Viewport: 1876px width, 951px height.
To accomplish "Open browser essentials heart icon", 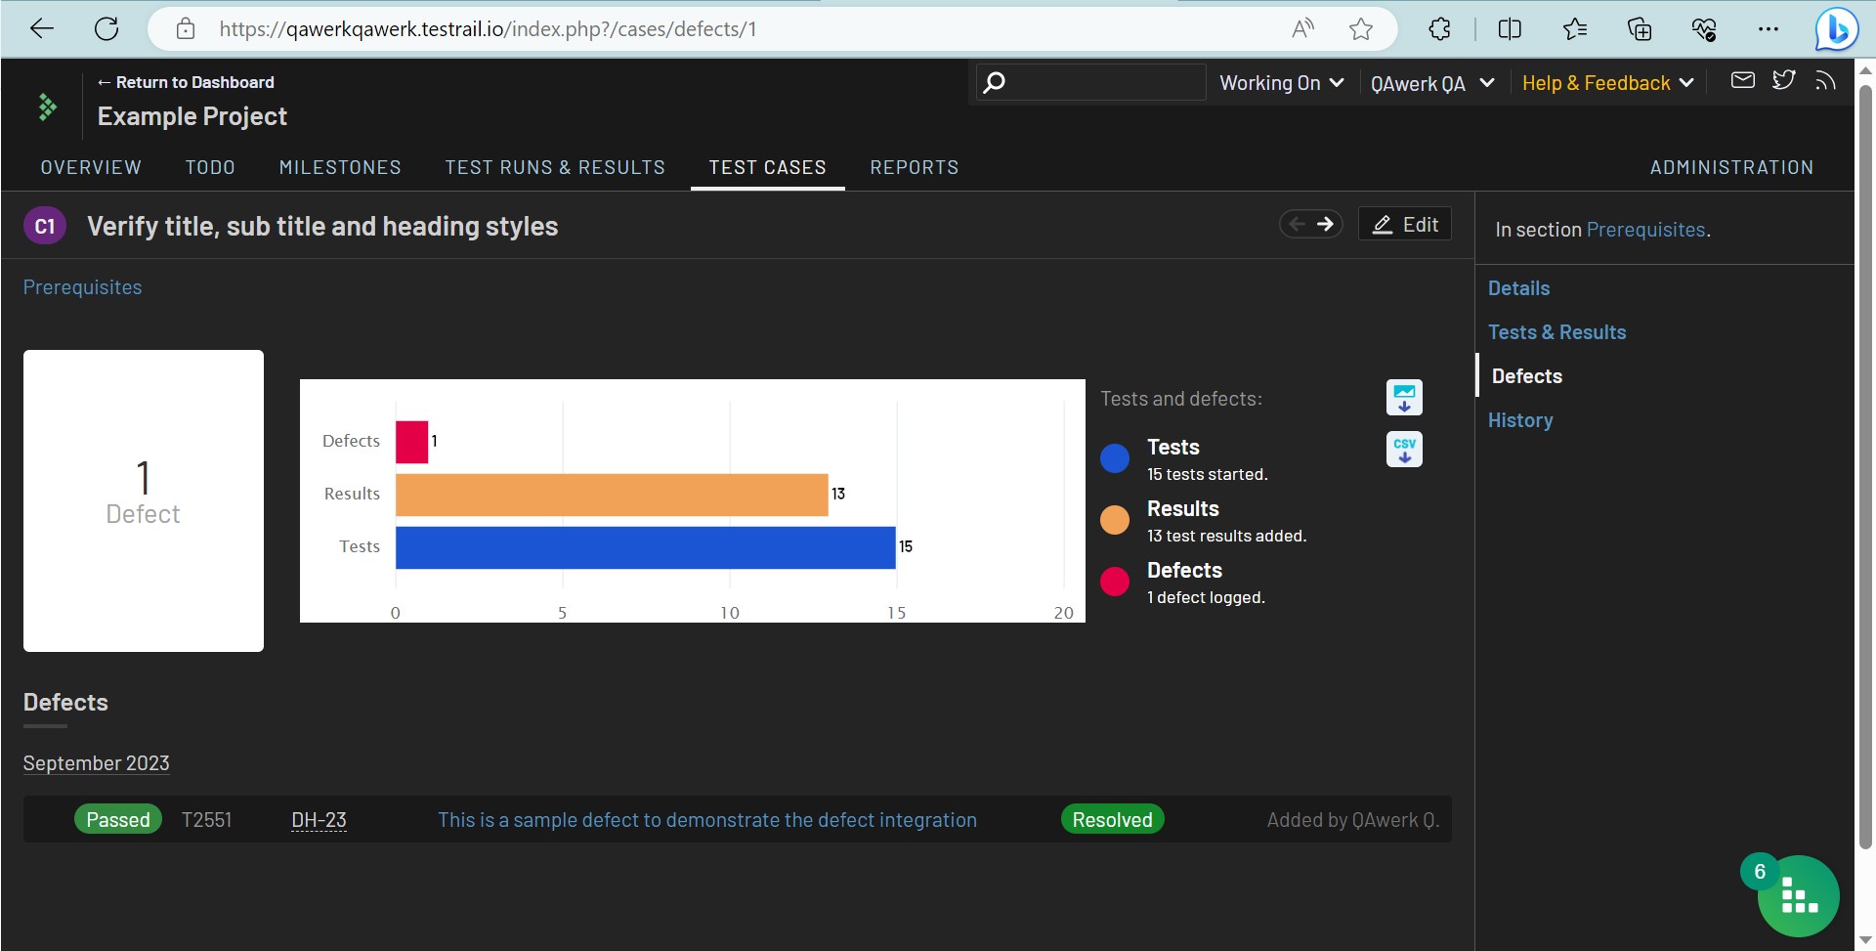I will (1704, 29).
